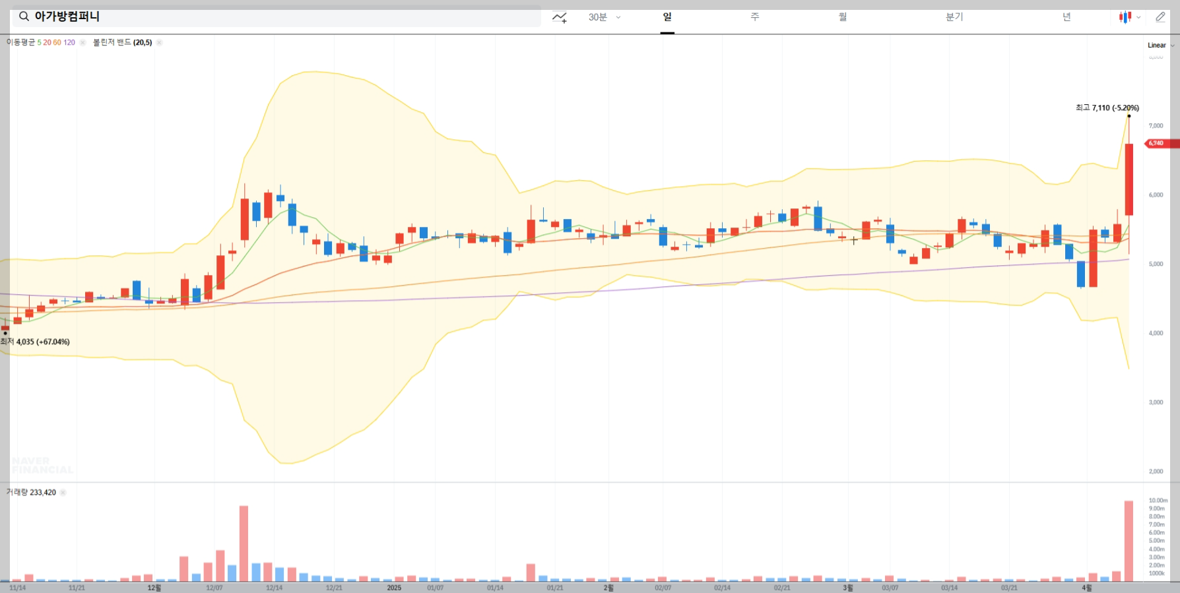Image resolution: width=1180 pixels, height=593 pixels.
Task: Click the 2025 year axis label
Action: click(x=394, y=588)
